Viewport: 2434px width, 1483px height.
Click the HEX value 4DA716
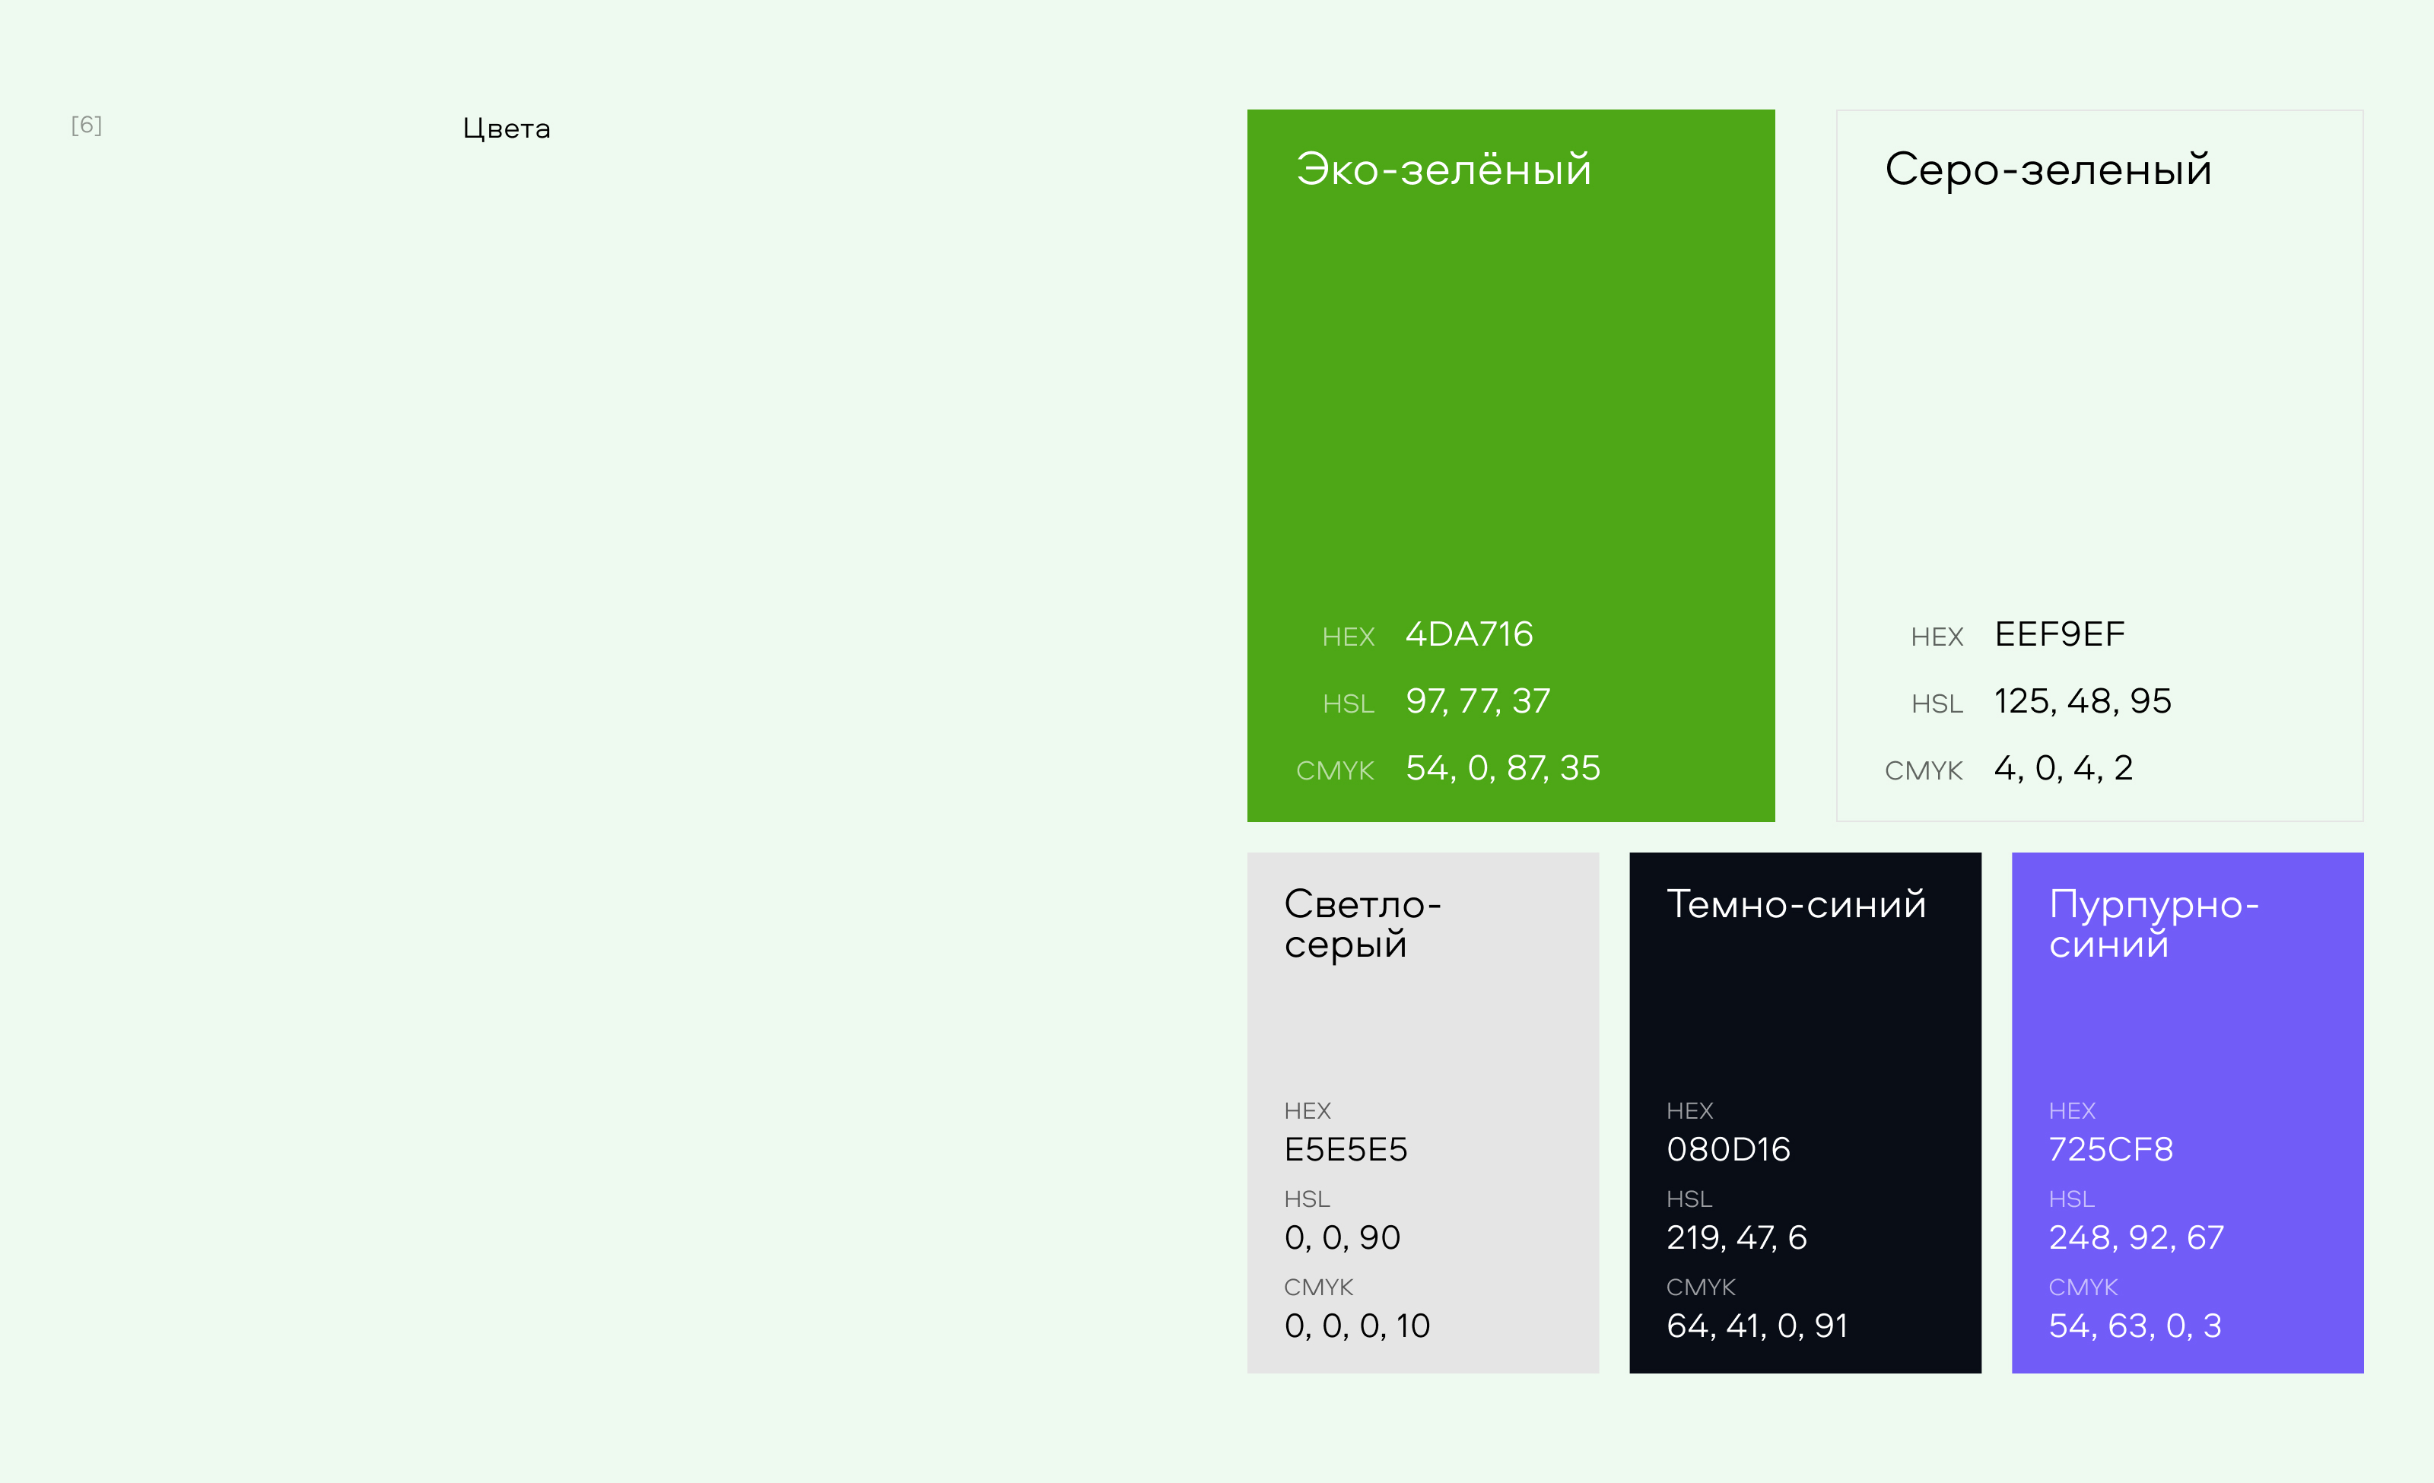(1469, 635)
